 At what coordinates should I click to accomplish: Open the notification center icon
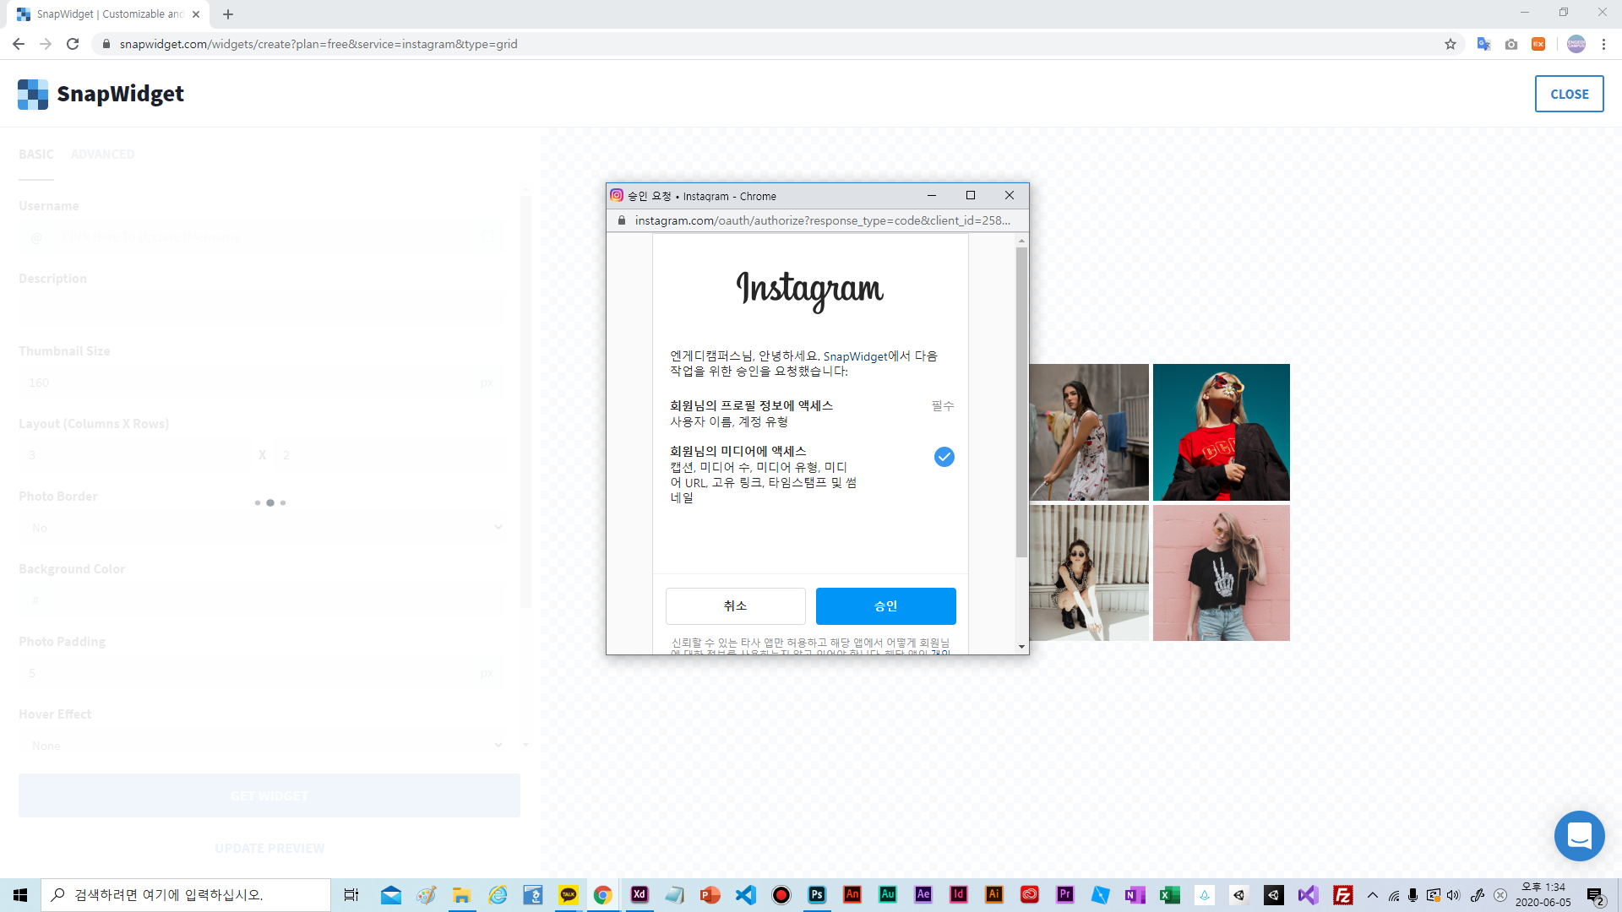tap(1595, 895)
